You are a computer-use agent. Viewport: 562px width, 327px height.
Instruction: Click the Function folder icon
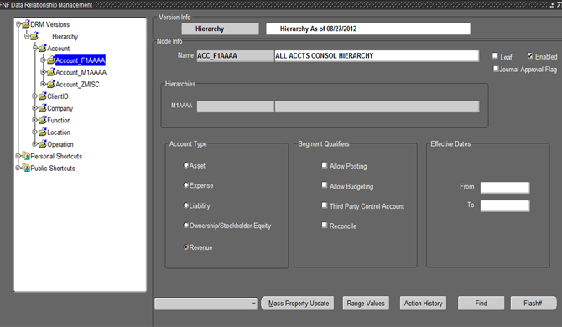pyautogui.click(x=43, y=120)
